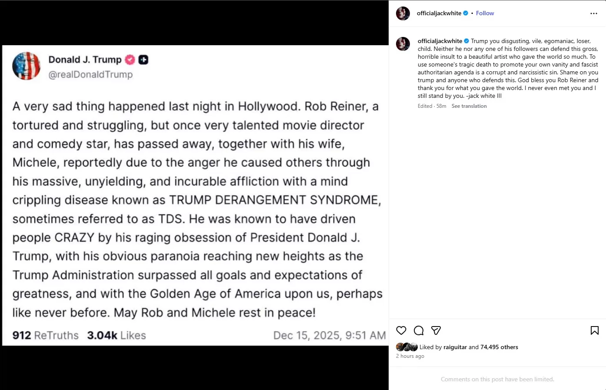
Task: Save post with the bookmark icon
Action: click(x=594, y=330)
